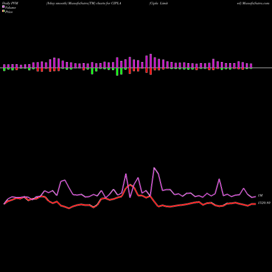
Task: Click the '1M' volume axis label
Action: (x=260, y=195)
